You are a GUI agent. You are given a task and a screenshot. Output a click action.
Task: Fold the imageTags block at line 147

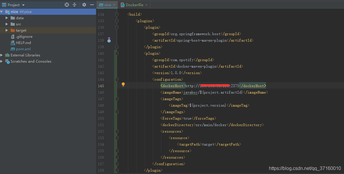(x=117, y=99)
